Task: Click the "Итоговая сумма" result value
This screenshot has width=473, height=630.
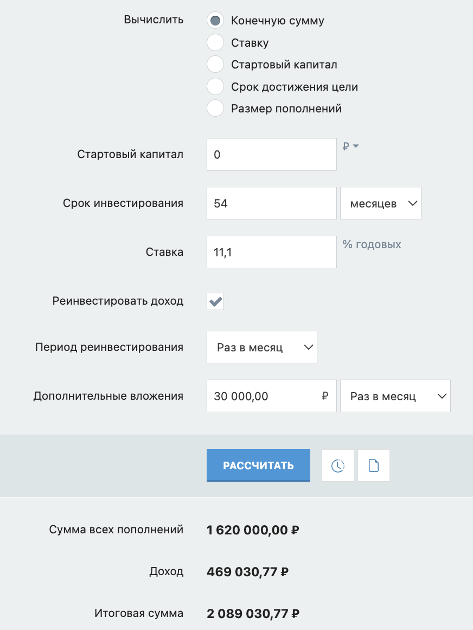Action: point(253,614)
